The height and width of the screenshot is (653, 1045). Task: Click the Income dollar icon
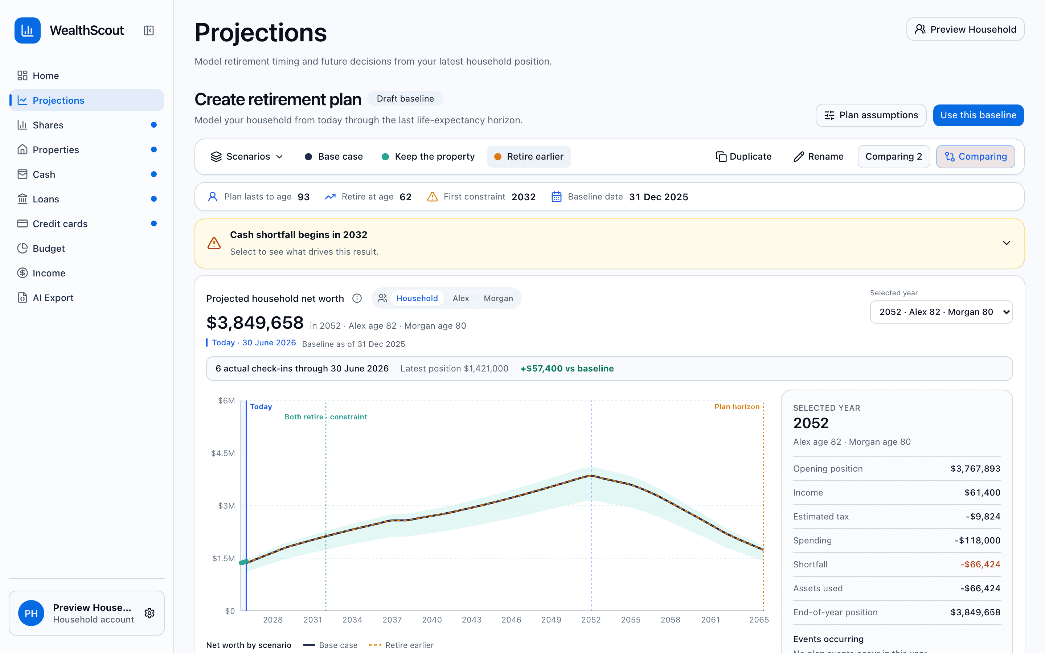(22, 272)
